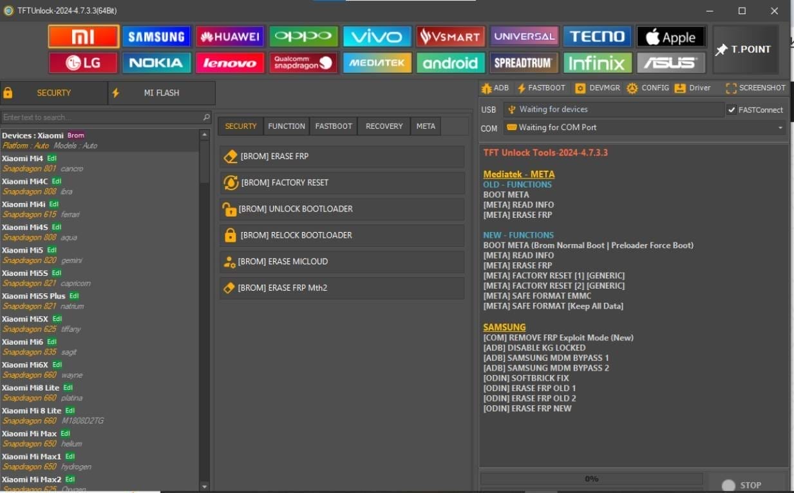Screen dimensions: 794x493
Task: Enable the FASTConnect checkbox
Action: [732, 110]
